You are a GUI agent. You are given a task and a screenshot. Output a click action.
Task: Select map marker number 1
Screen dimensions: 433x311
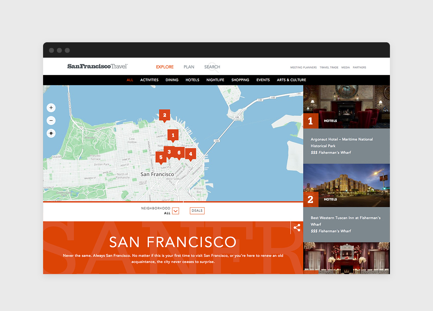(x=173, y=135)
